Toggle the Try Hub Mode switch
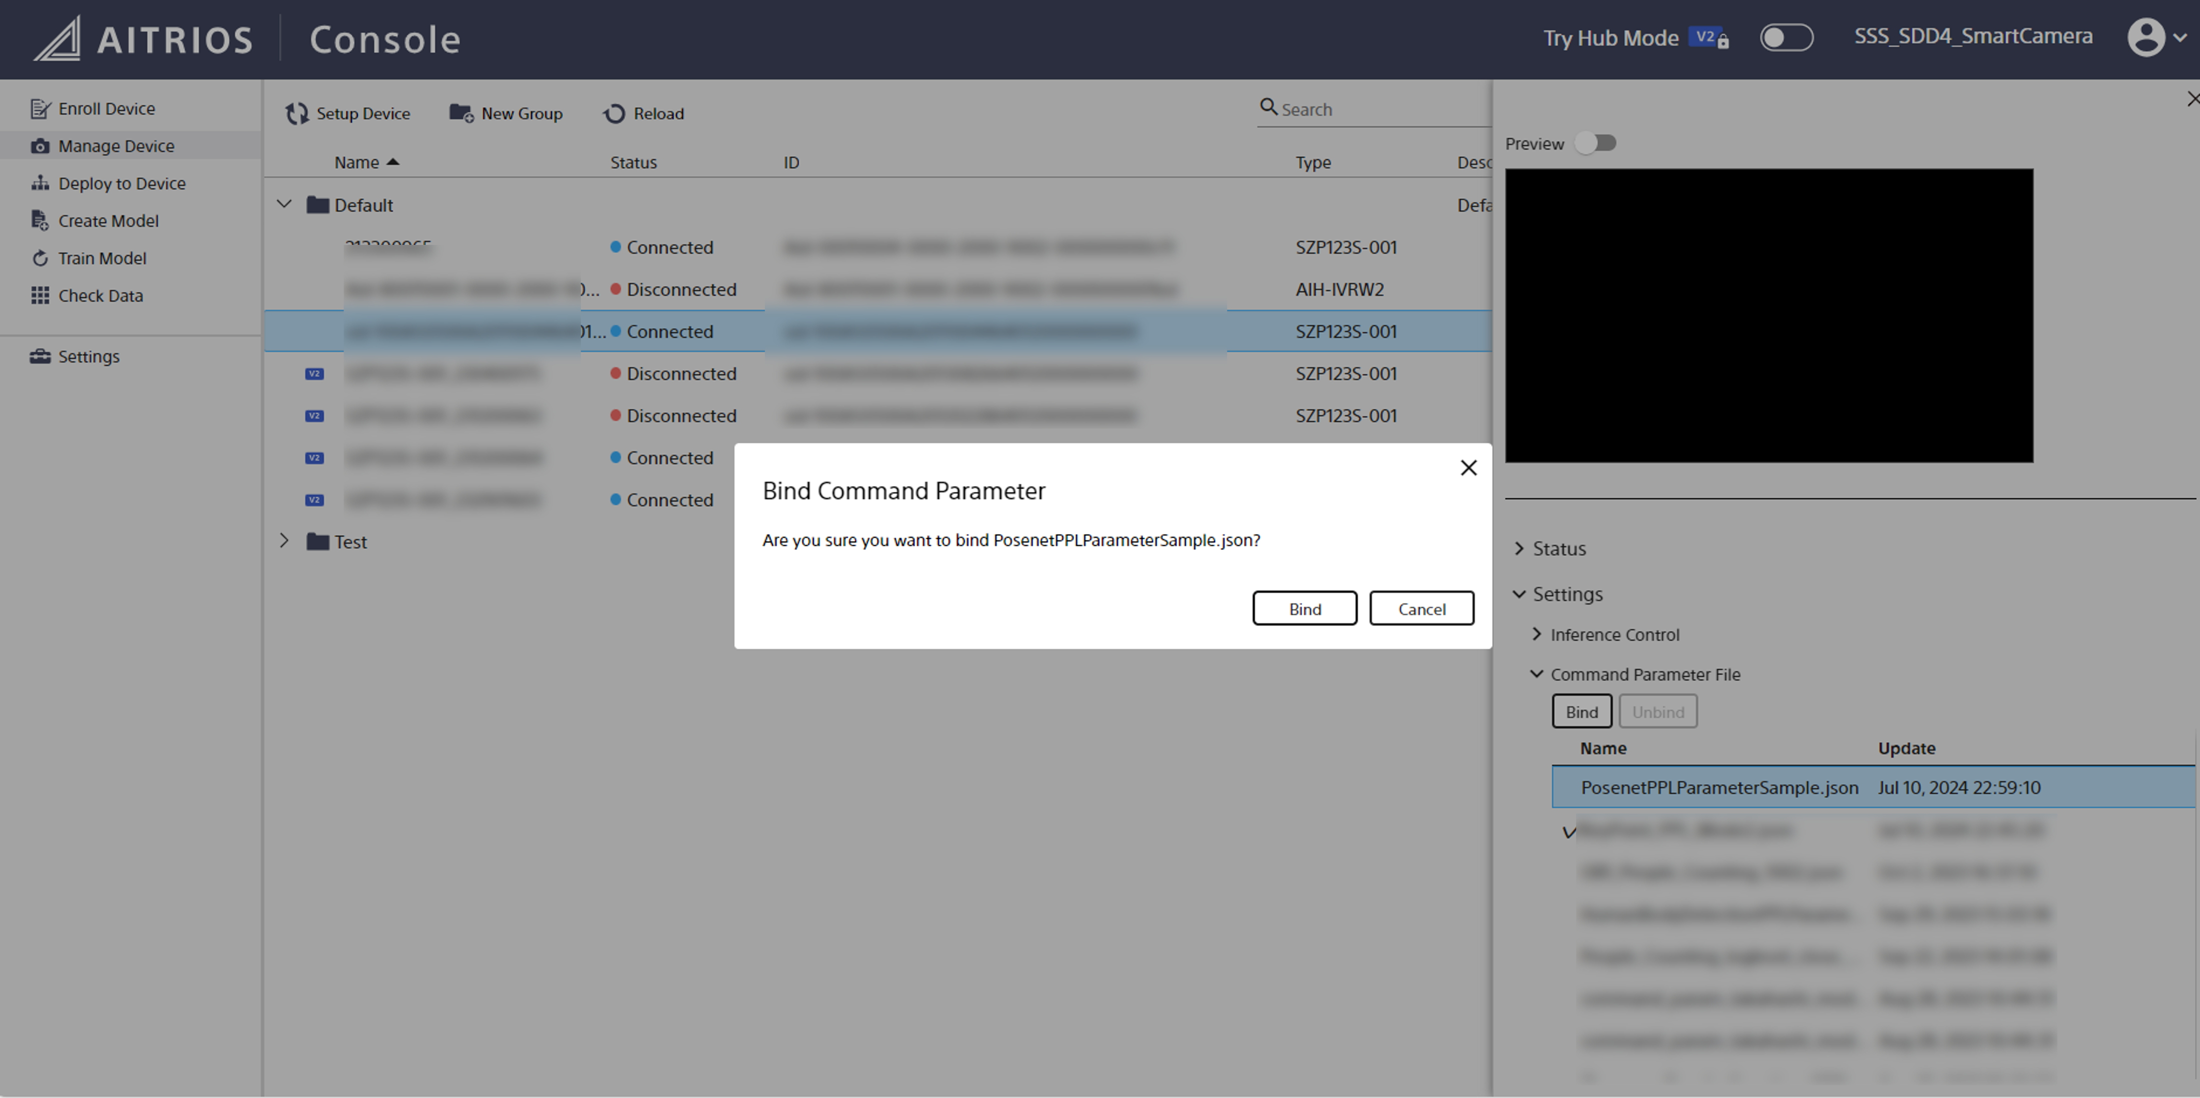This screenshot has width=2200, height=1098. click(x=1786, y=37)
